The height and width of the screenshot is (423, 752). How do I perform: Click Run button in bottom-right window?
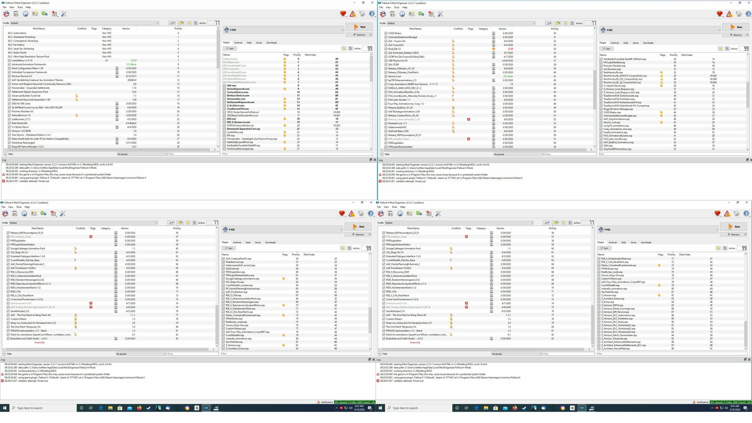(x=734, y=227)
